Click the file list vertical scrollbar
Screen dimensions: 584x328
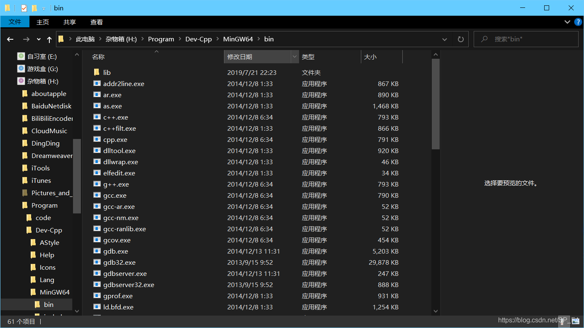436,103
